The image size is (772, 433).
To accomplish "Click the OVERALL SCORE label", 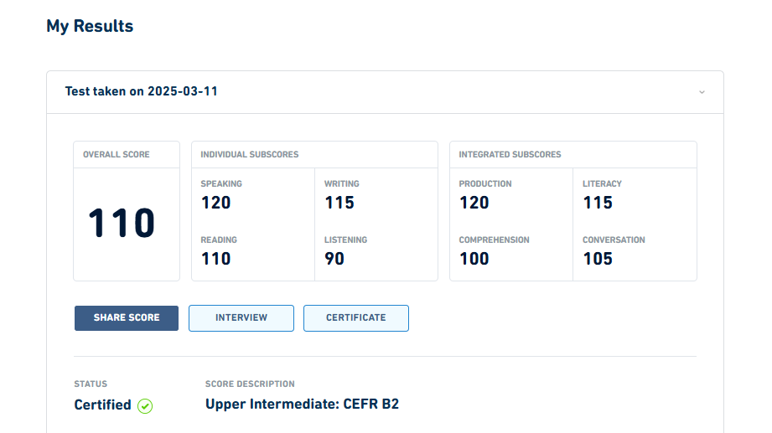I will click(x=117, y=154).
